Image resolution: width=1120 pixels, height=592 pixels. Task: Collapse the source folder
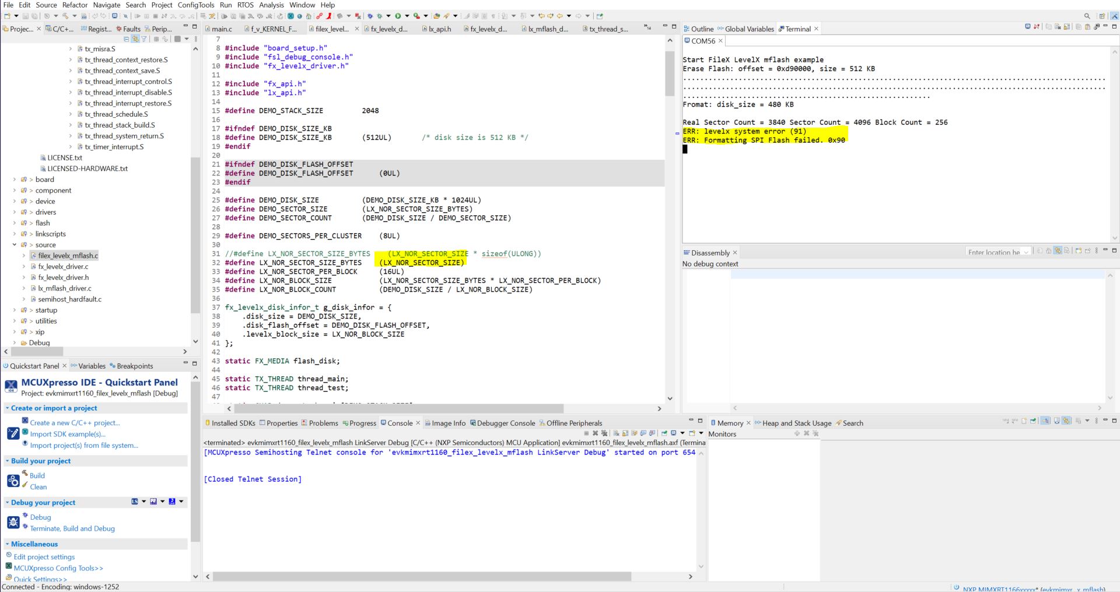[15, 245]
